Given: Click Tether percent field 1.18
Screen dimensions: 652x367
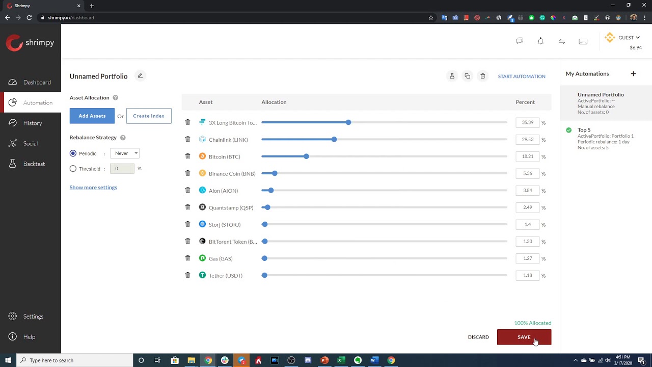Looking at the screenshot, I should coord(528,275).
